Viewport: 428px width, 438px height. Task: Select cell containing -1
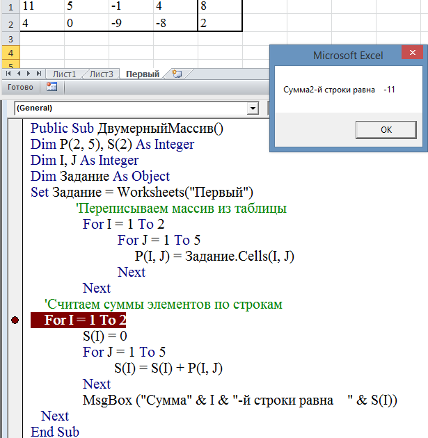[x=131, y=6]
